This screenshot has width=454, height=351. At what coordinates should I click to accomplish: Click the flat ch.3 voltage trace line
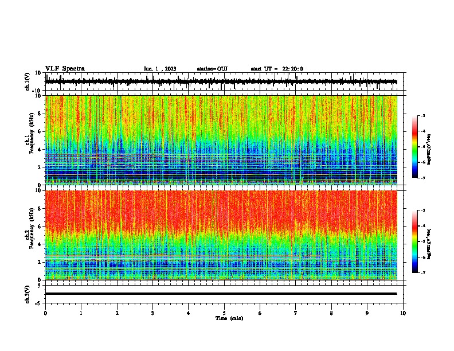221,294
